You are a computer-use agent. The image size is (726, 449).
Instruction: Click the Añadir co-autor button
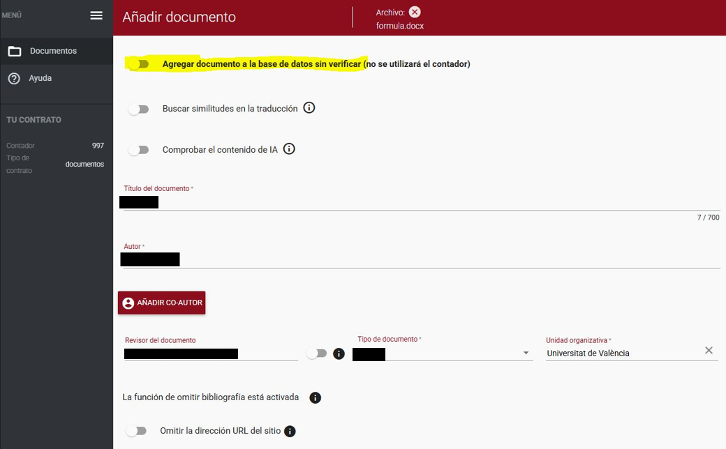pyautogui.click(x=162, y=303)
